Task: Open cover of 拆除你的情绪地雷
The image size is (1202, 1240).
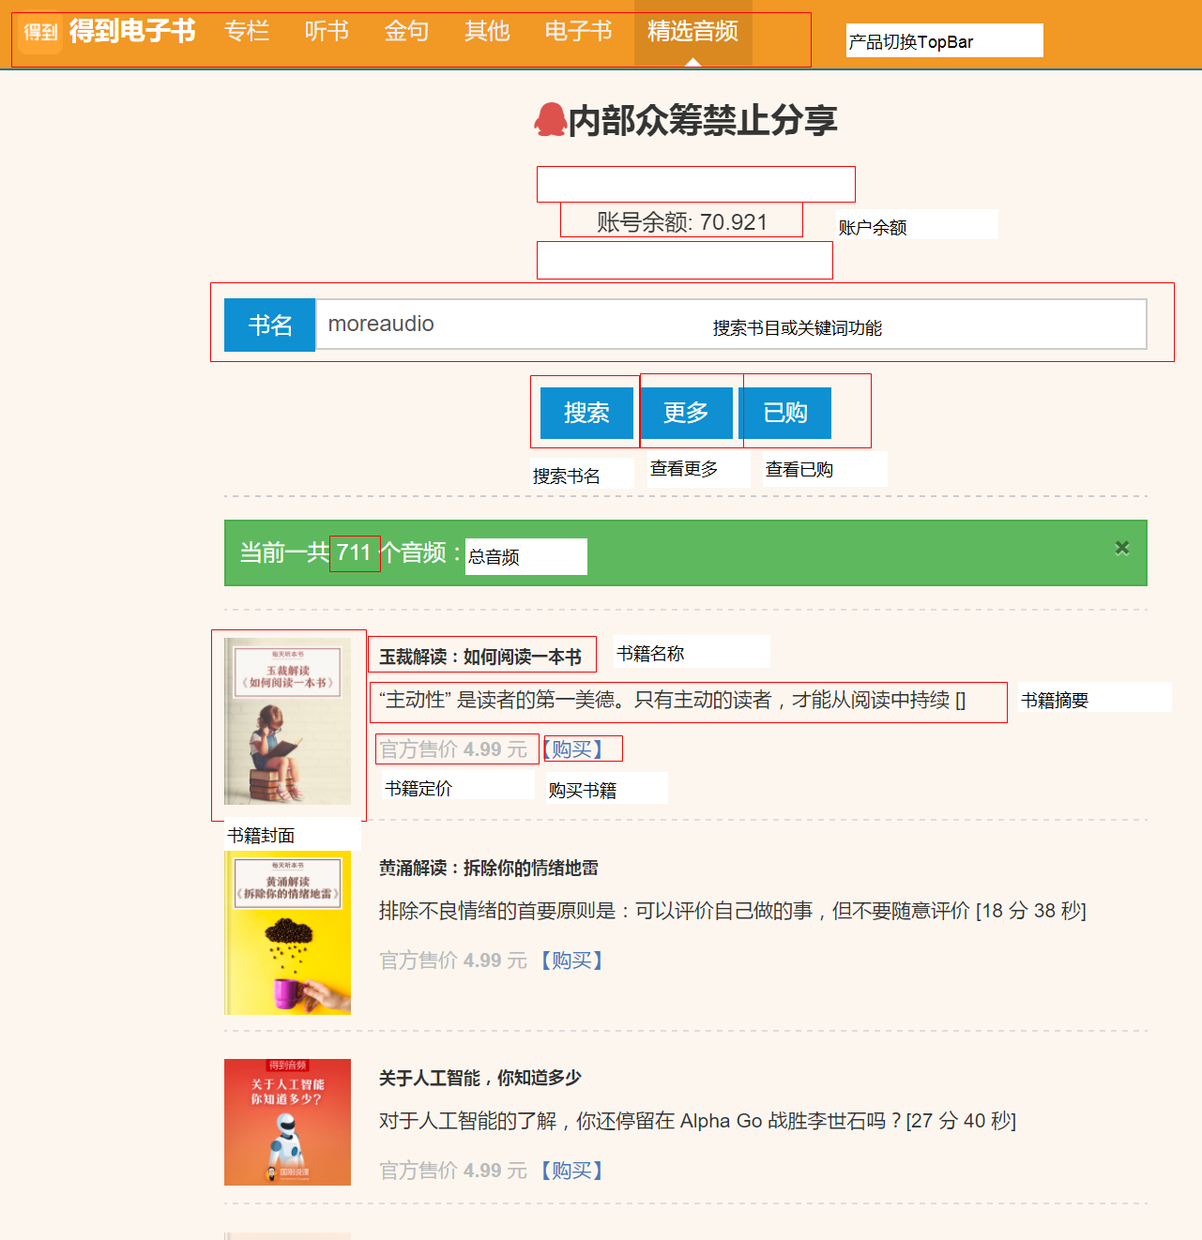Action: click(x=288, y=932)
